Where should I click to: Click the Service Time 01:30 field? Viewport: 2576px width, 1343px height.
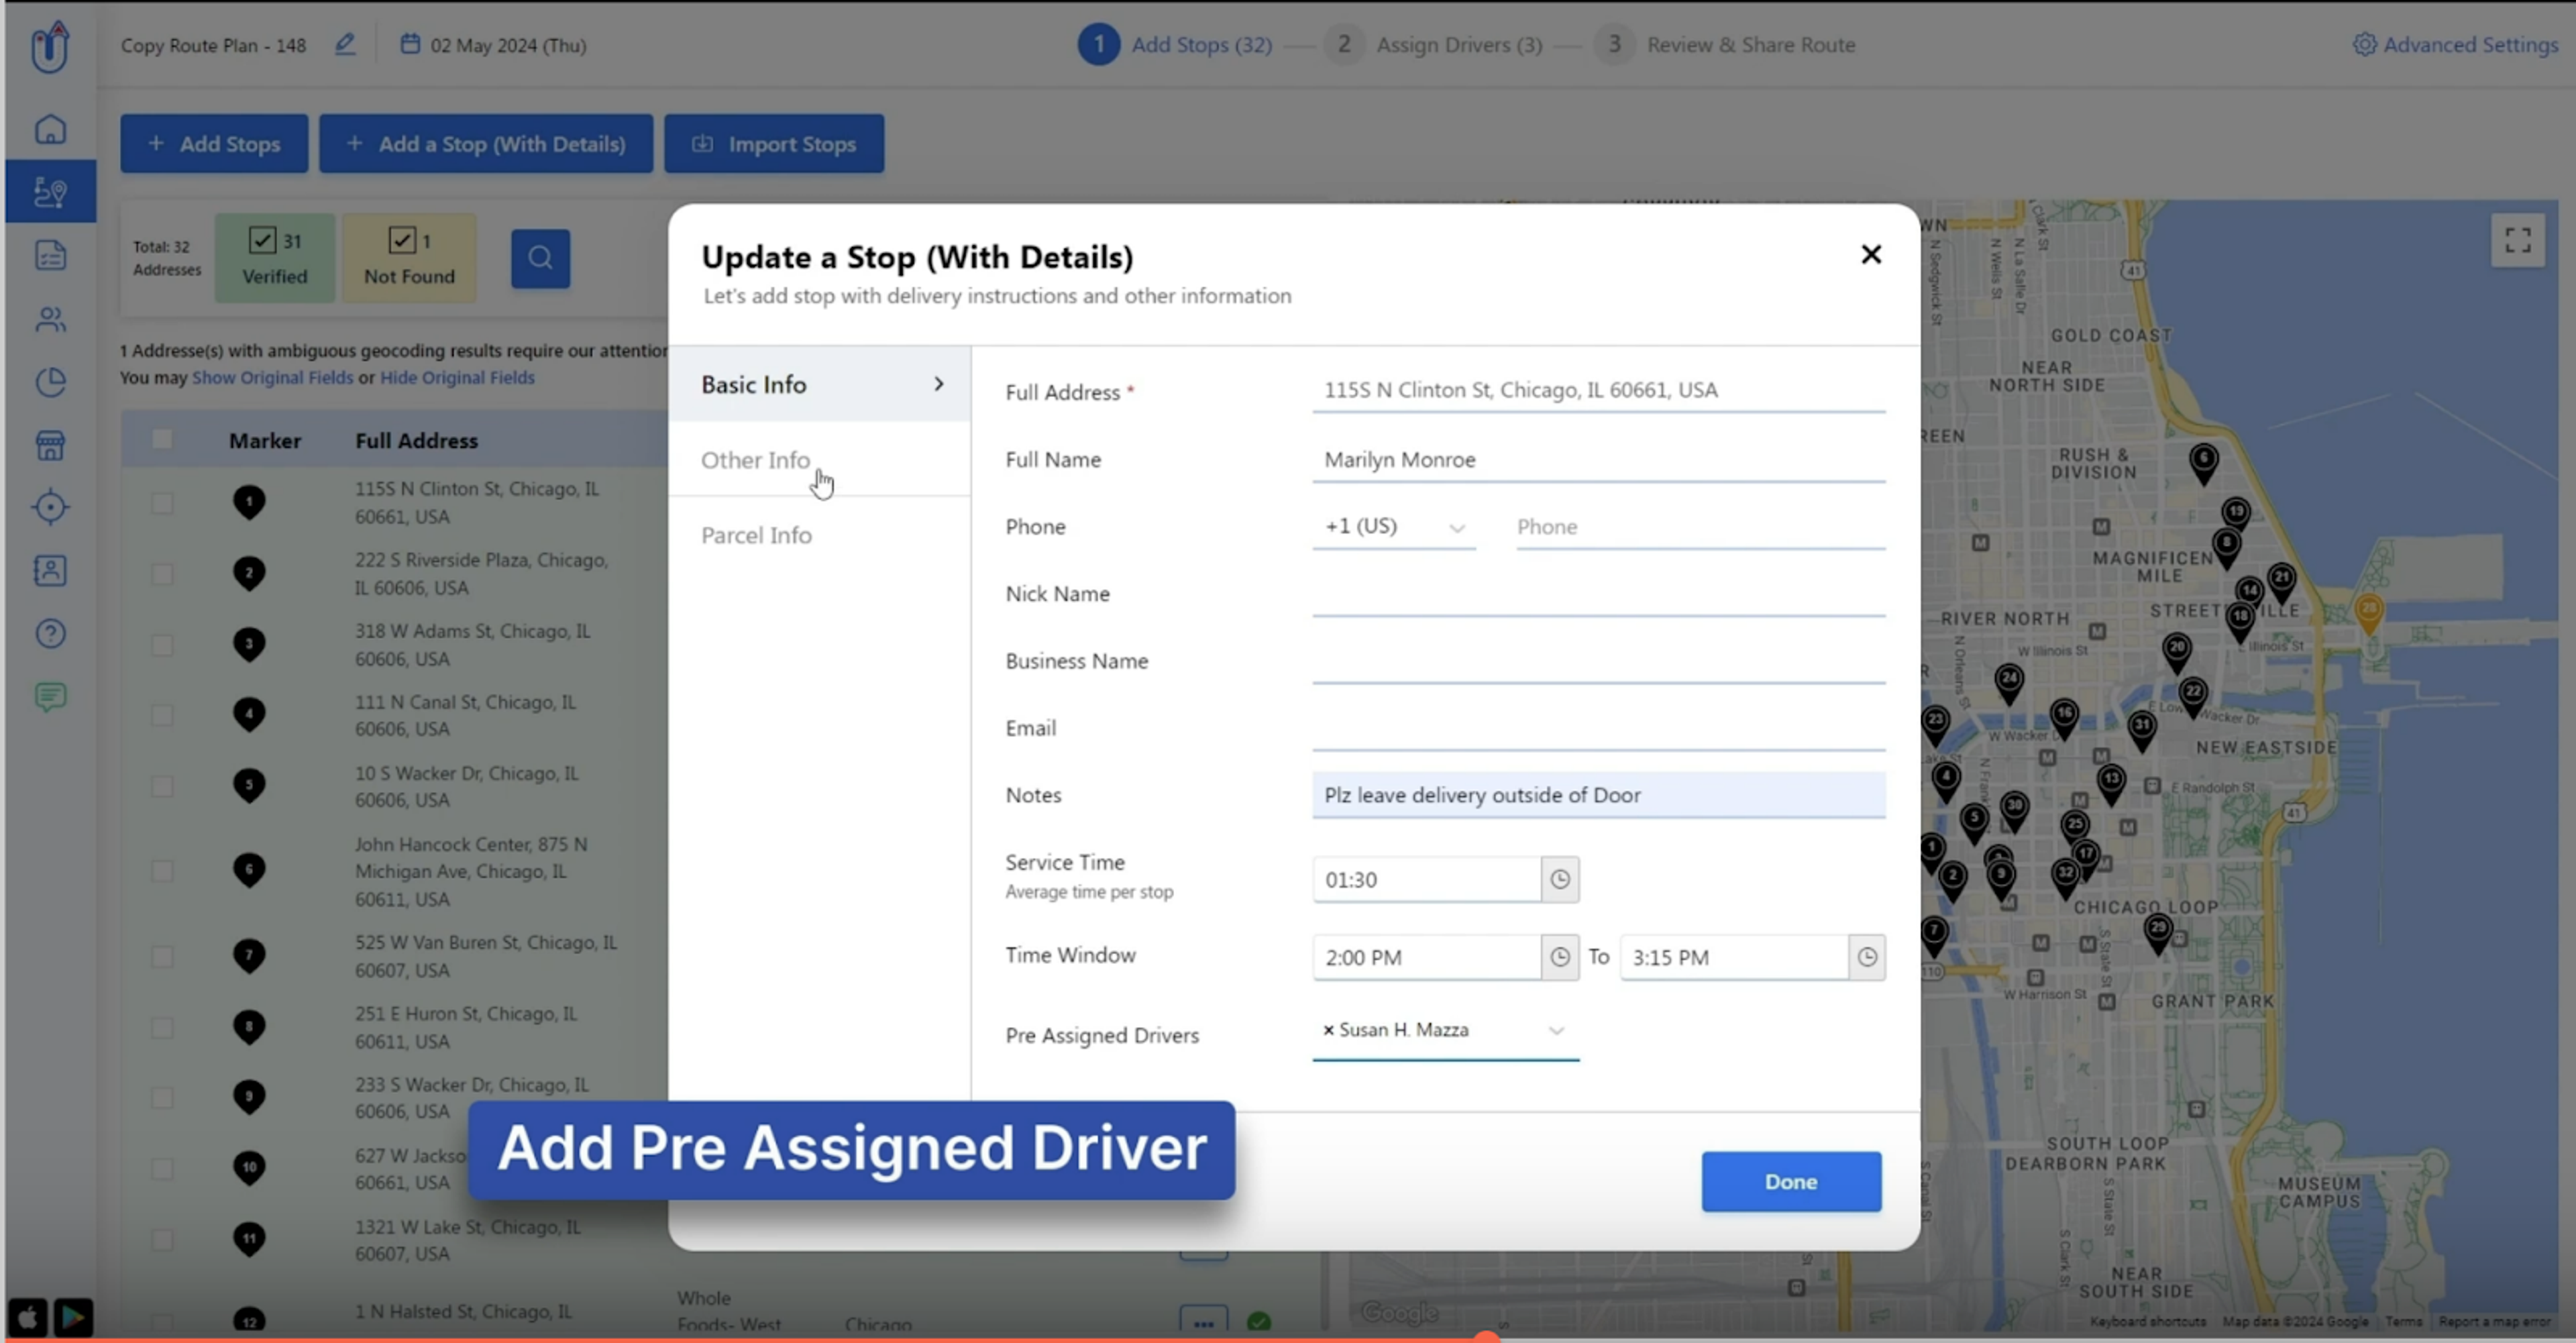(x=1427, y=880)
